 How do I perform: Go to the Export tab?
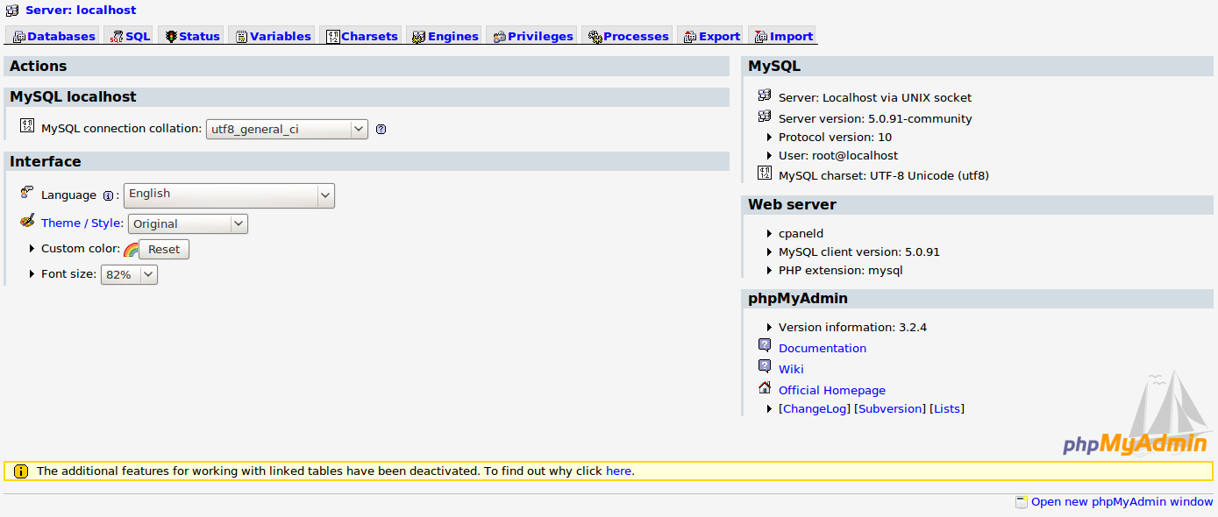click(711, 36)
